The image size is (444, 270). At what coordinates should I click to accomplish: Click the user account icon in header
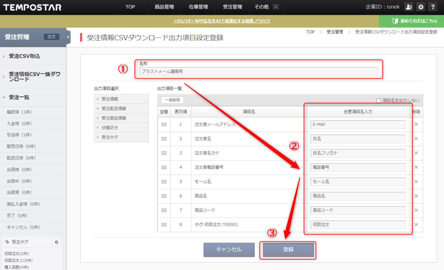pyautogui.click(x=408, y=7)
